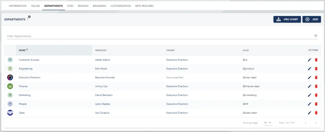Viewport: 325px width, 132px height.
Task: Switch to the Branding tab
Action: click(x=100, y=6)
